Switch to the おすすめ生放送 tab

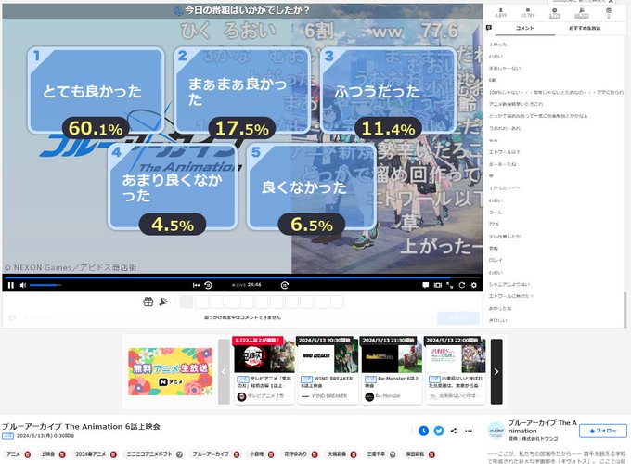point(585,28)
